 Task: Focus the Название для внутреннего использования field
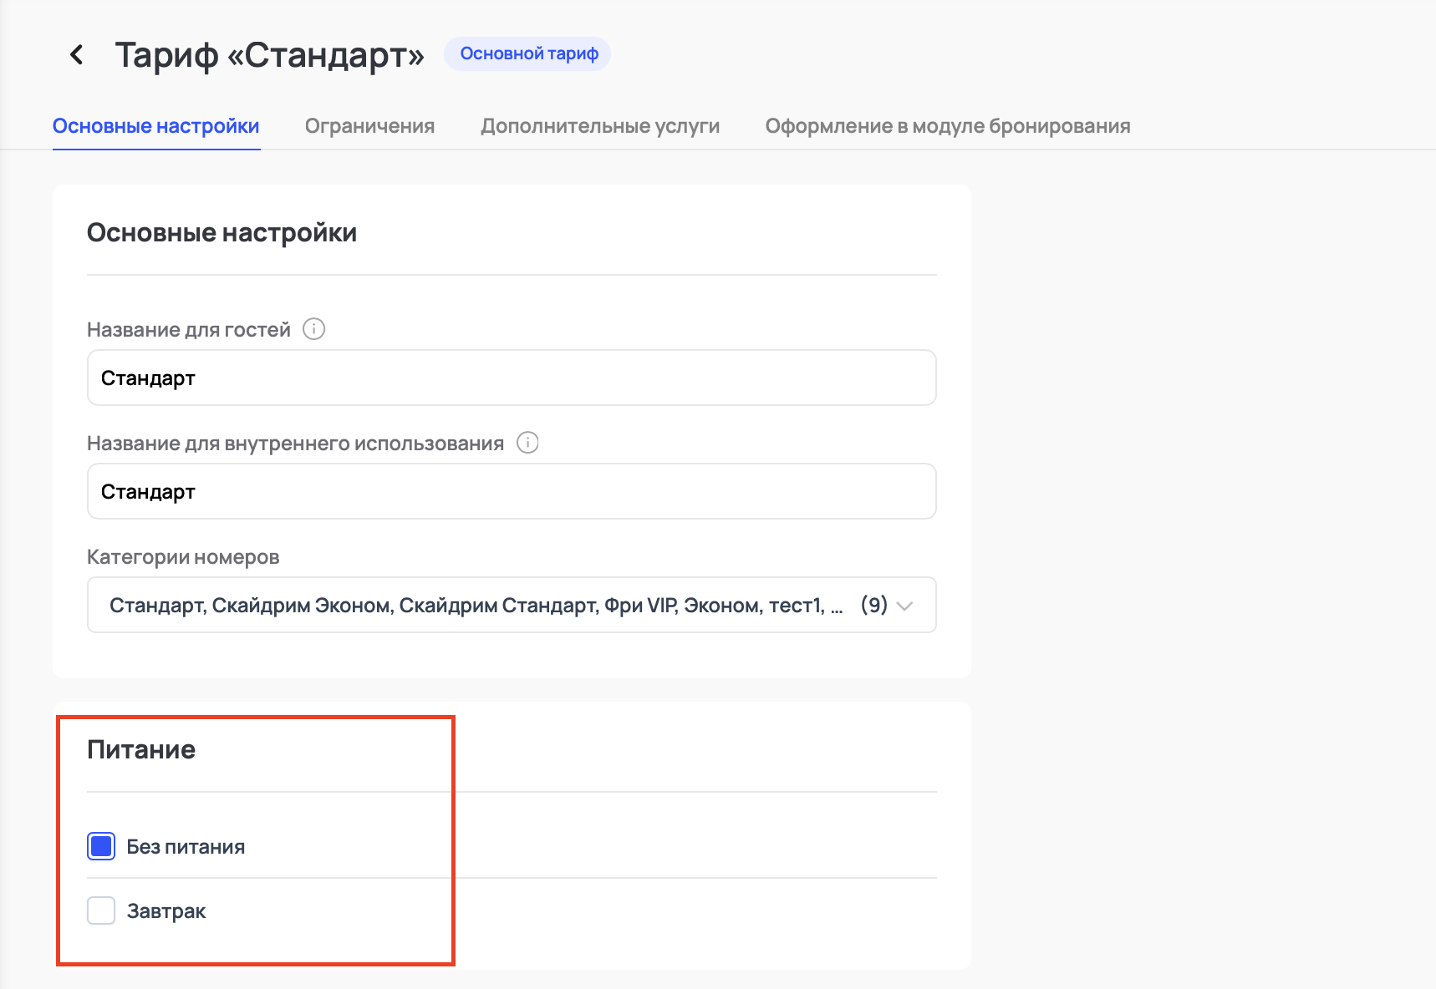coord(511,492)
